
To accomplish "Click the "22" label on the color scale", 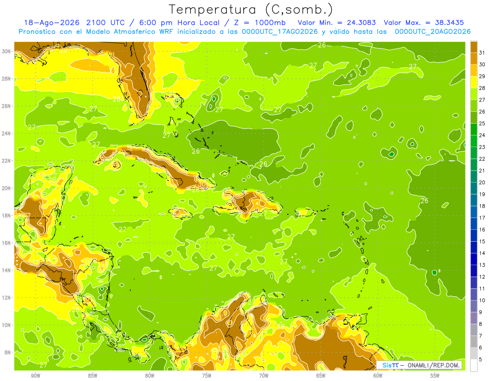I will (482, 159).
